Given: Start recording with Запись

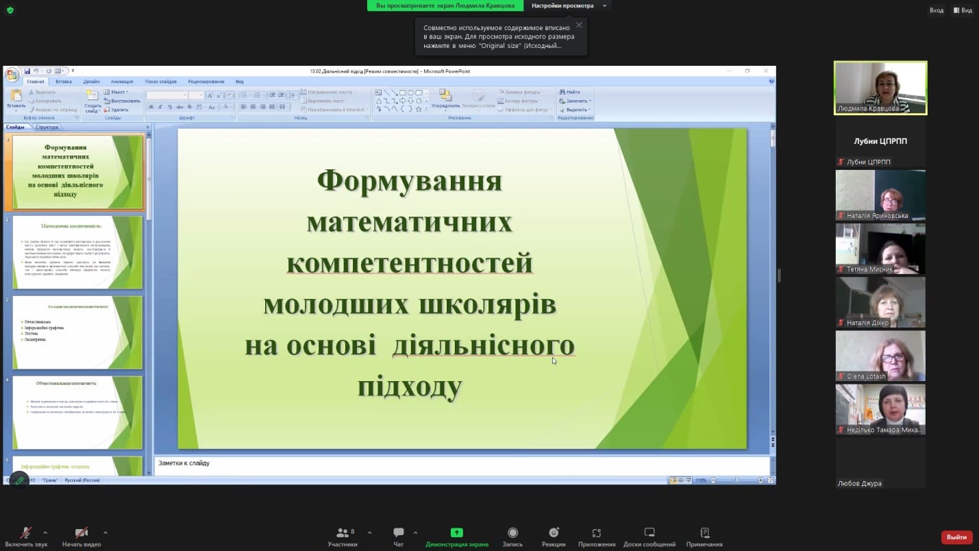Looking at the screenshot, I should 512,537.
